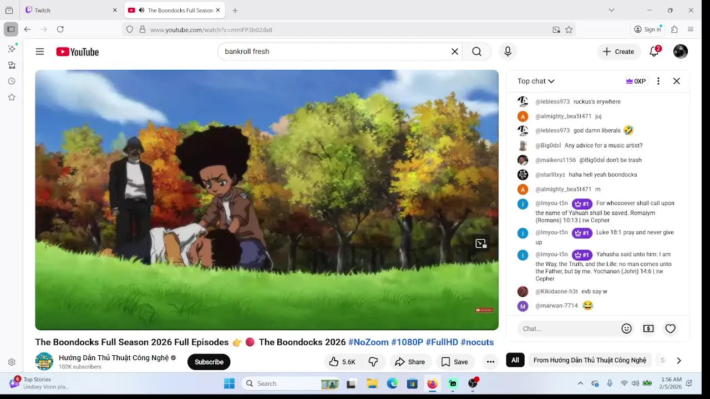Viewport: 710px width, 399px height.
Task: Open YouTube notifications bell
Action: coord(655,52)
